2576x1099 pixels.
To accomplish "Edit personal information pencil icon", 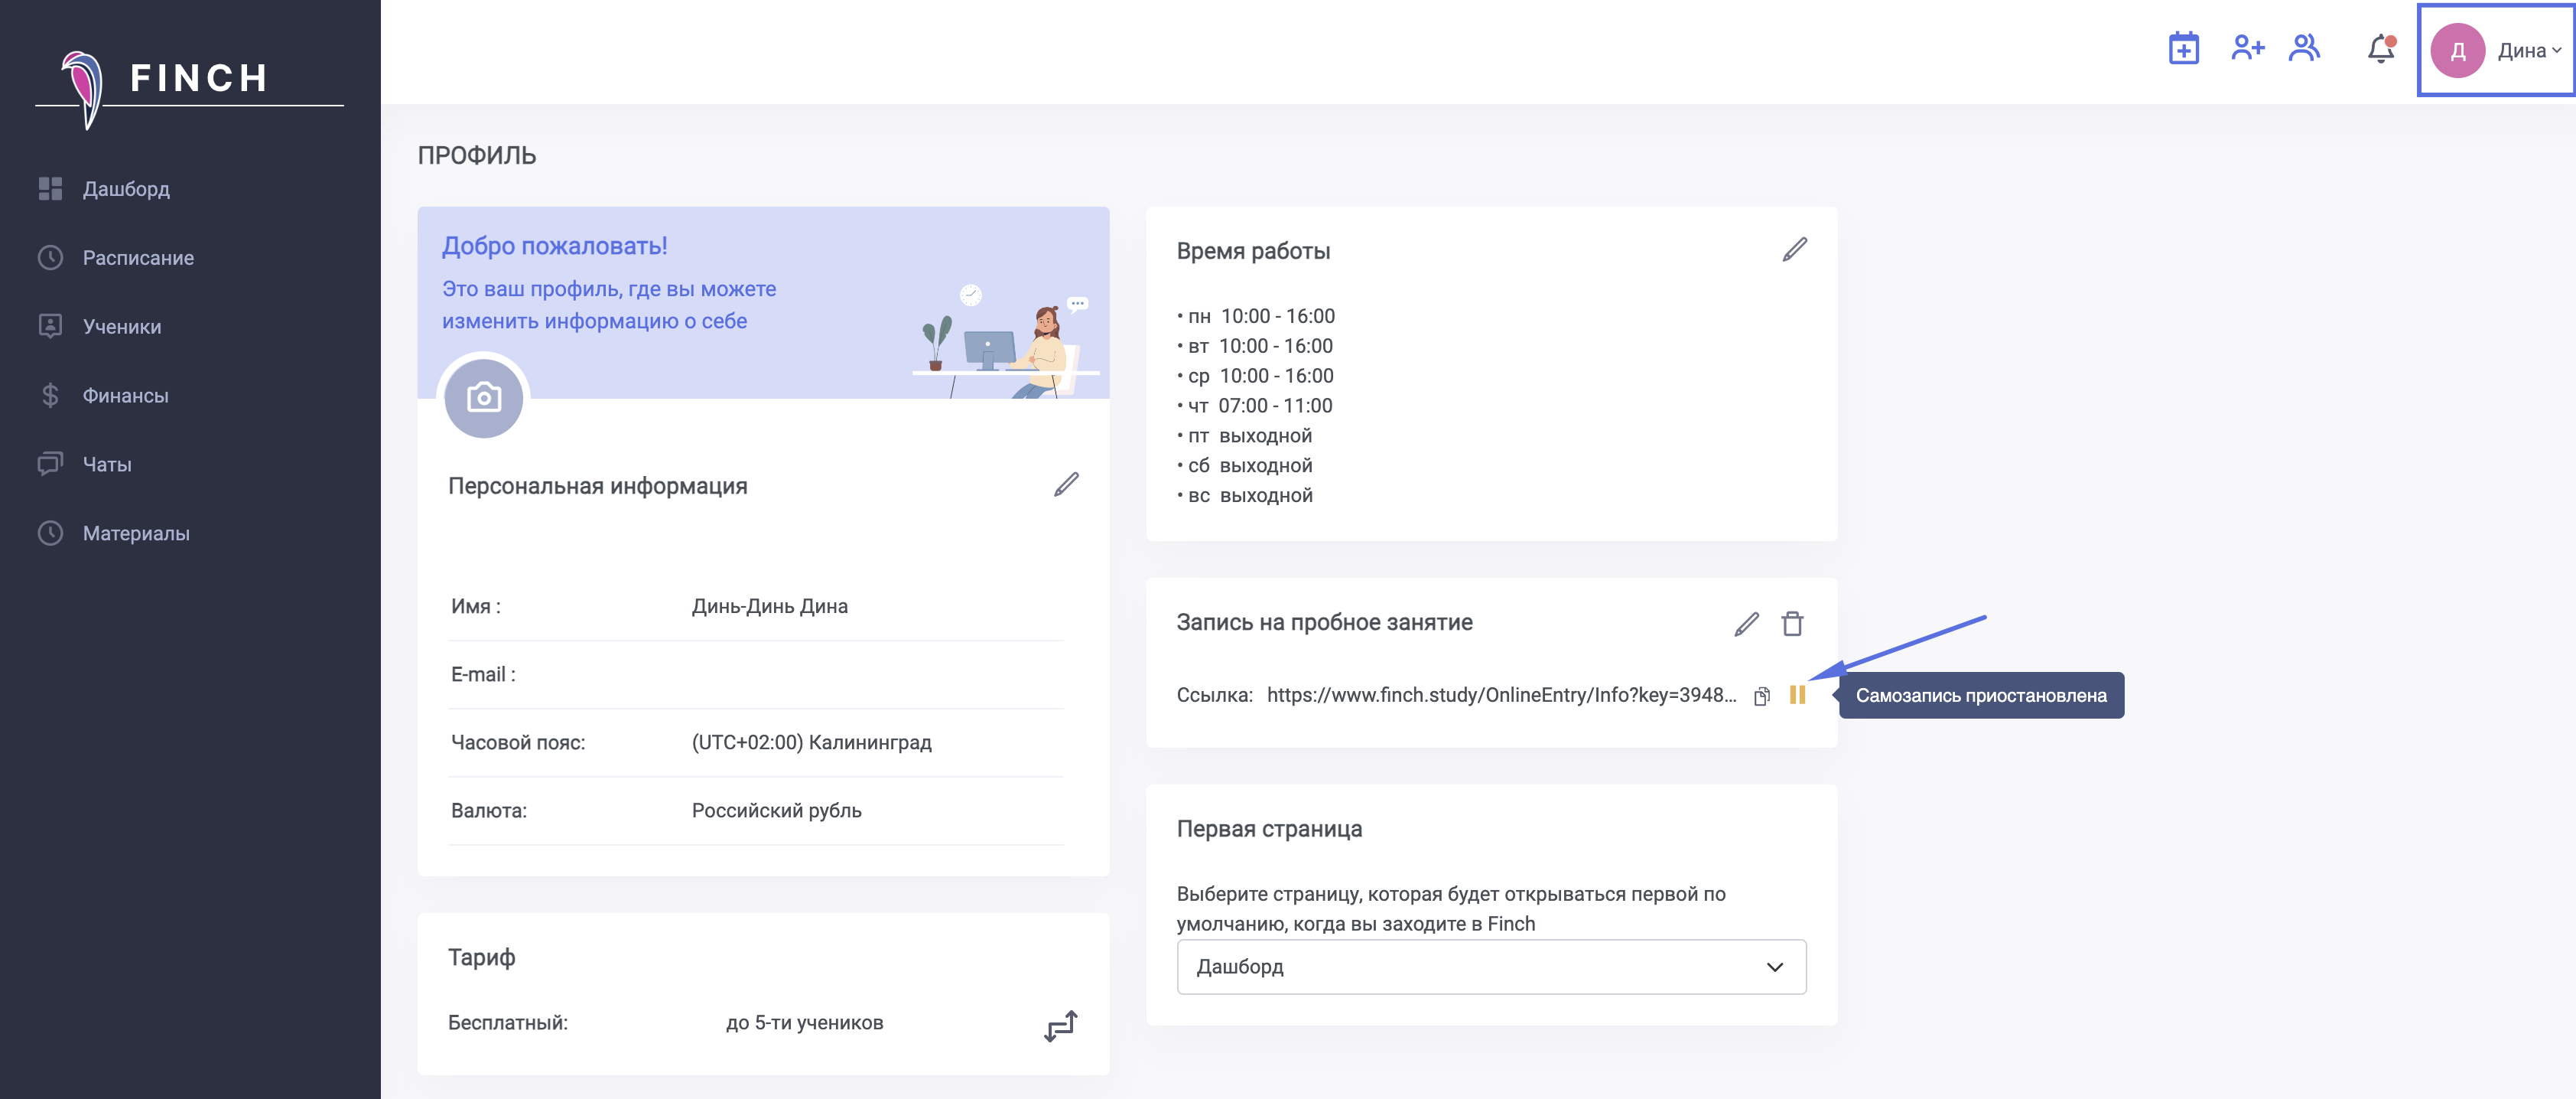I will point(1066,484).
